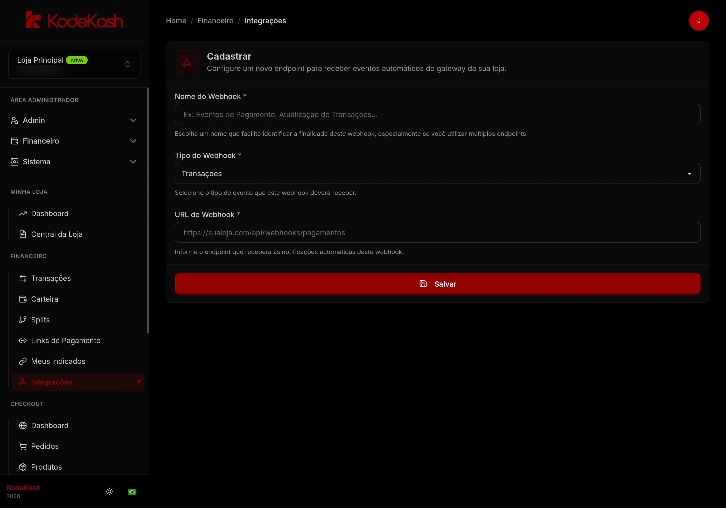Open Produtos page

[x=78, y=467]
